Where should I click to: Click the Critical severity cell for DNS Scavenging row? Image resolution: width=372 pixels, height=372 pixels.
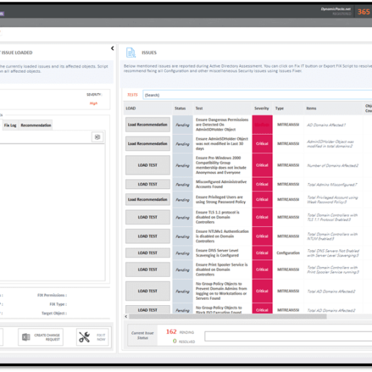click(262, 253)
